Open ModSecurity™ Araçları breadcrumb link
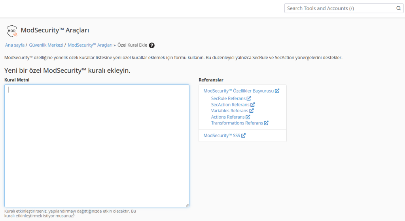The width and height of the screenshot is (405, 221). [x=90, y=45]
